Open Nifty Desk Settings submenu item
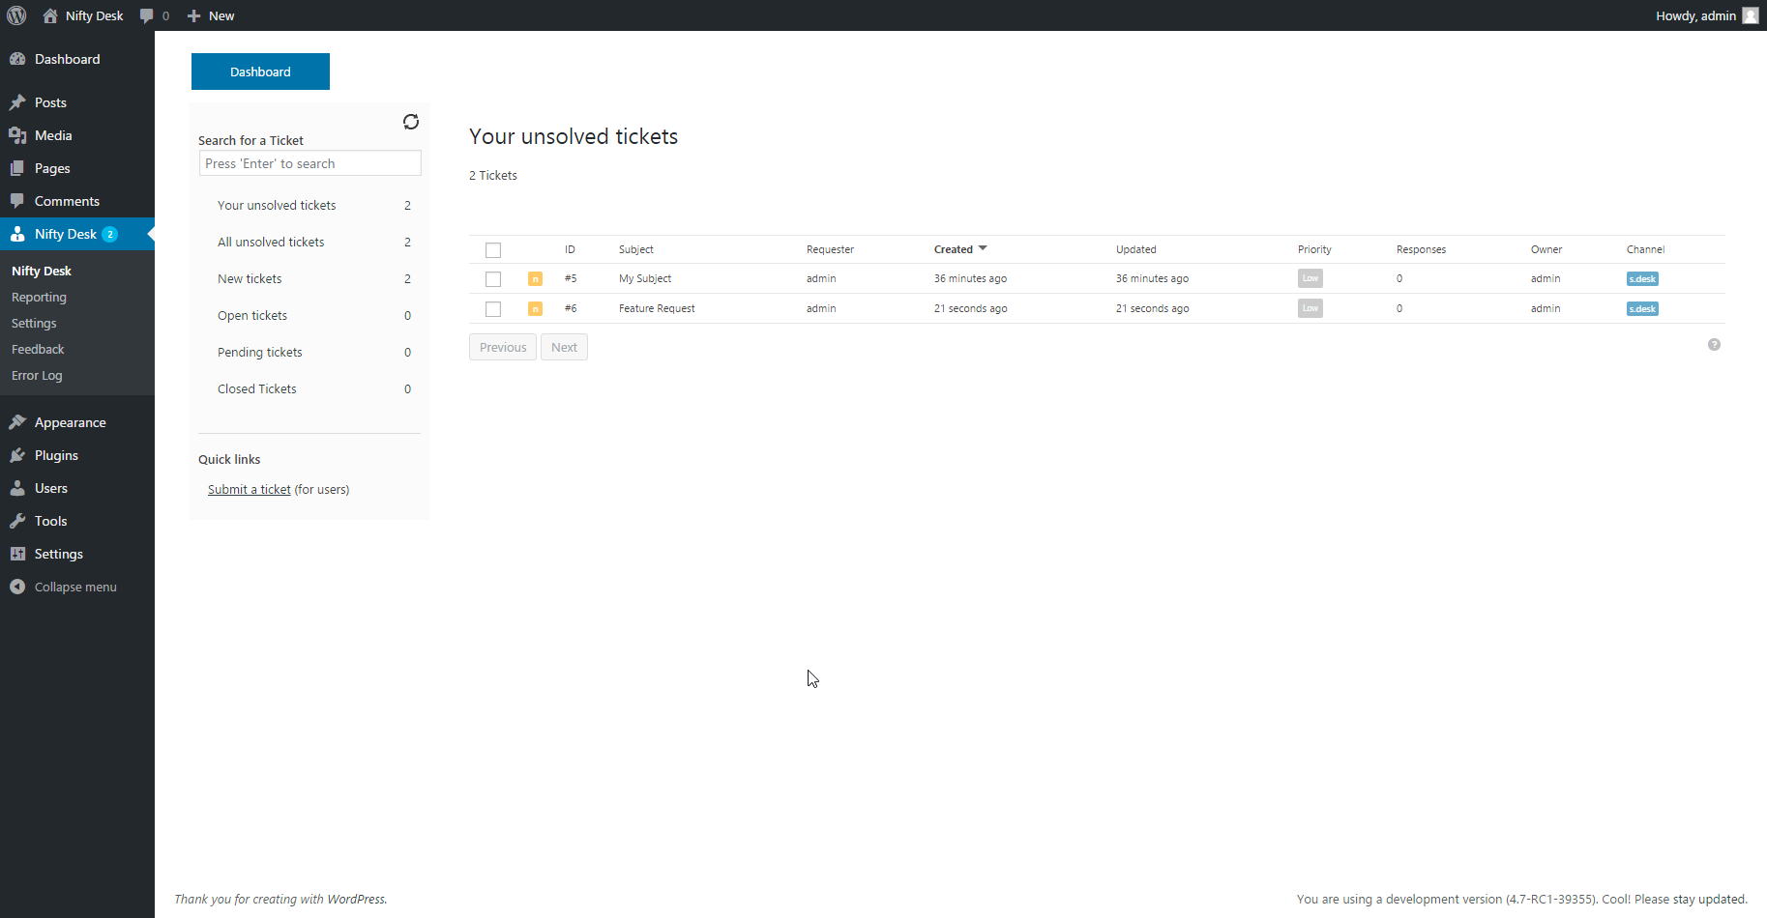Viewport: 1767px width, 918px height. (34, 324)
